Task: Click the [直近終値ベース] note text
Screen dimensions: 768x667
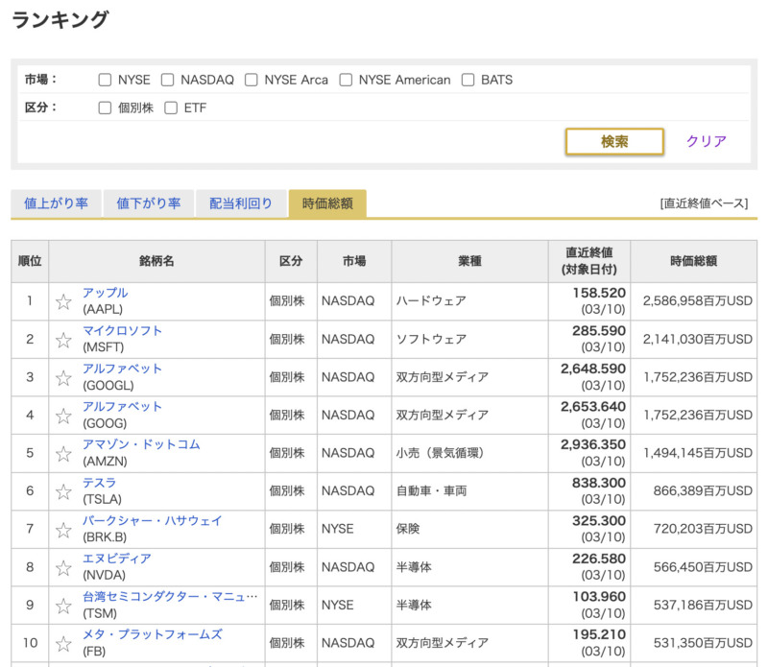Action: coord(704,203)
